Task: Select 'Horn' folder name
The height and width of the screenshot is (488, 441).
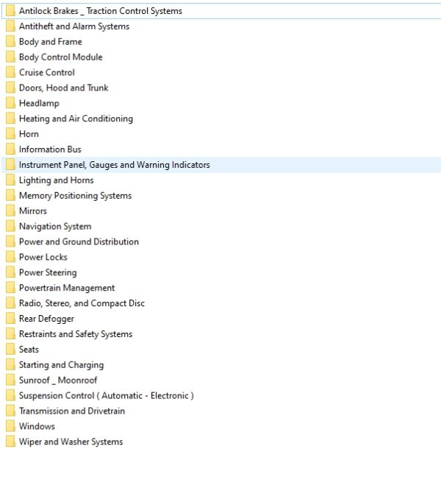Action: click(x=29, y=134)
